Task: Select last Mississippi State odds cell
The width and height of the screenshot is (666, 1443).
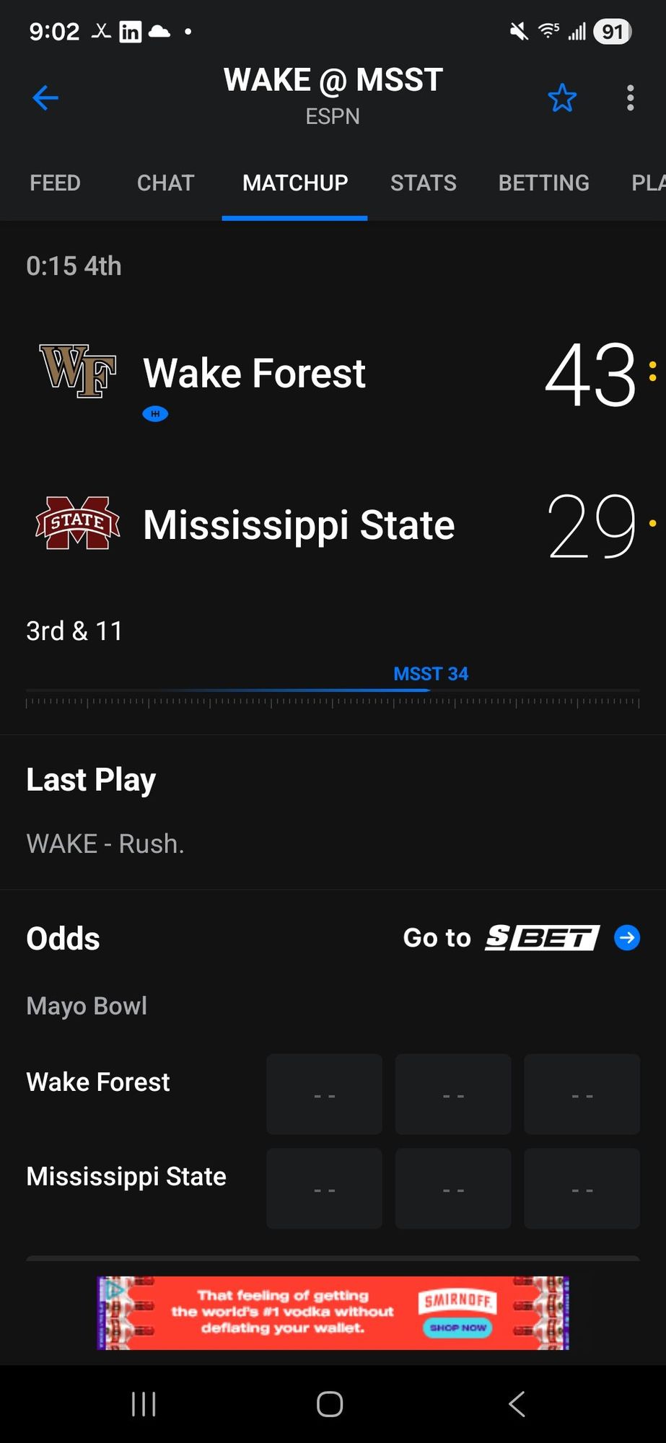Action: pos(582,1188)
